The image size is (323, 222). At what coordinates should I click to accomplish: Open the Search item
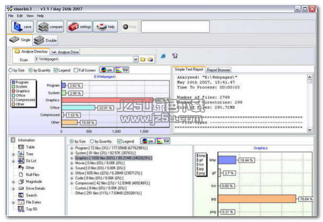(28, 195)
